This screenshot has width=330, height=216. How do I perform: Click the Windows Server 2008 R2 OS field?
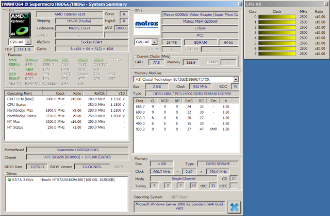coord(179,206)
